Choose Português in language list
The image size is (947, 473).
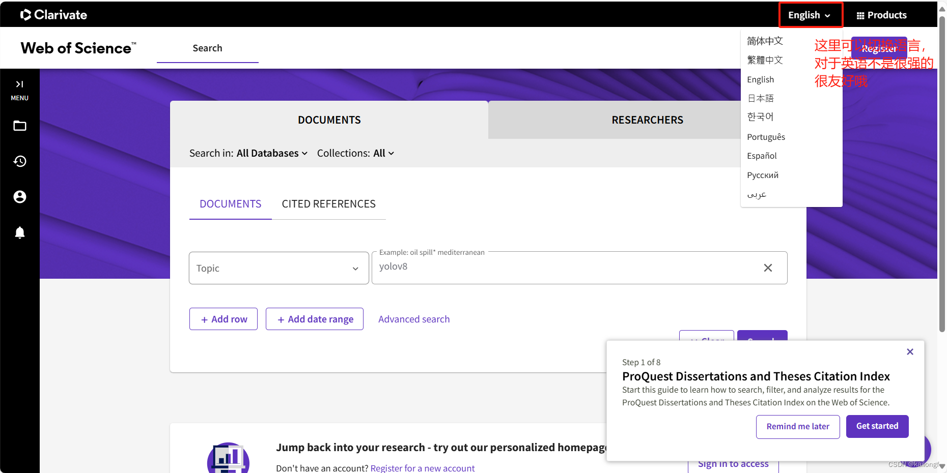click(766, 137)
